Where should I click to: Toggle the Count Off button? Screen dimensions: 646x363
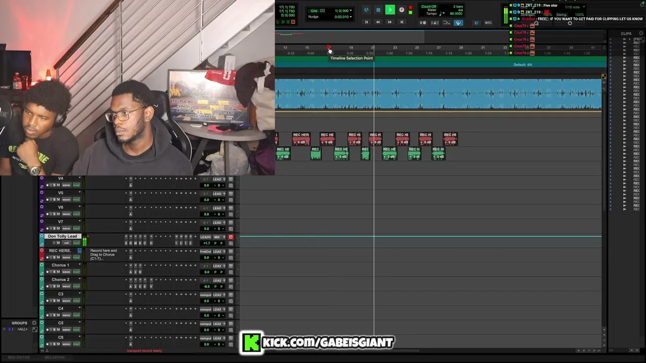tap(429, 7)
